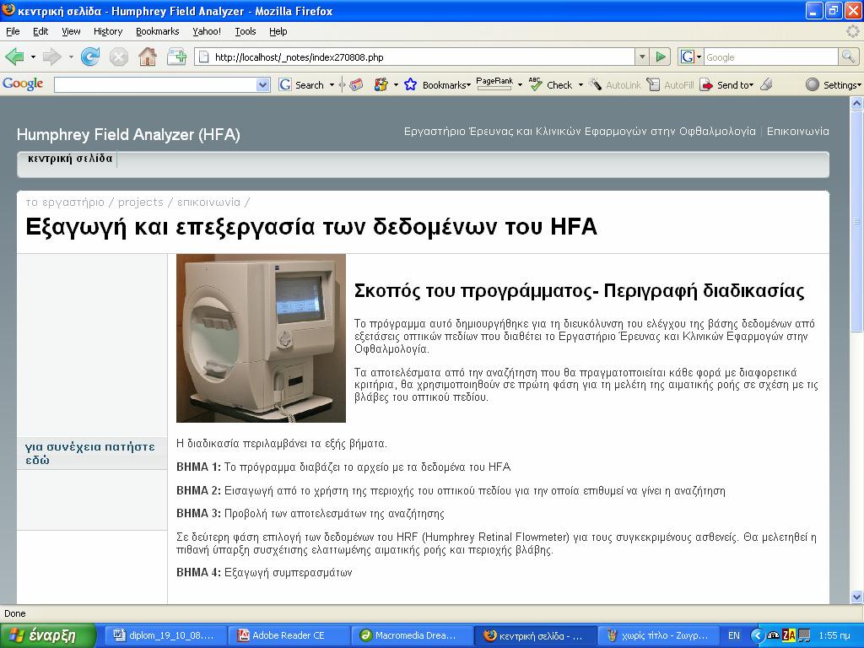Click the Google toolbar Search button
The image size is (864, 648).
301,85
